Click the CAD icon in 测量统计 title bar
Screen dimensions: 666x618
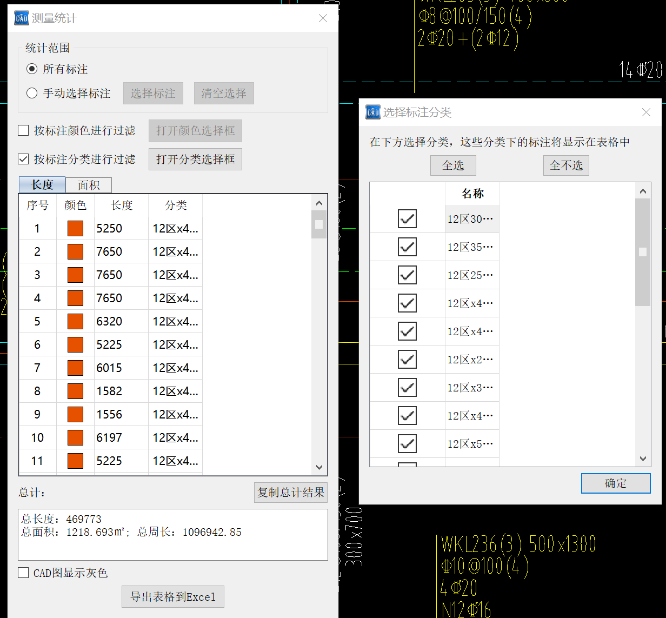click(x=21, y=18)
